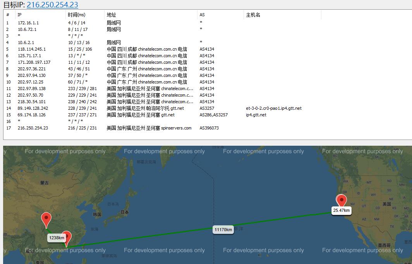The image size is (412, 264).
Task: Click the 11170km distance label on route
Action: coord(223,230)
